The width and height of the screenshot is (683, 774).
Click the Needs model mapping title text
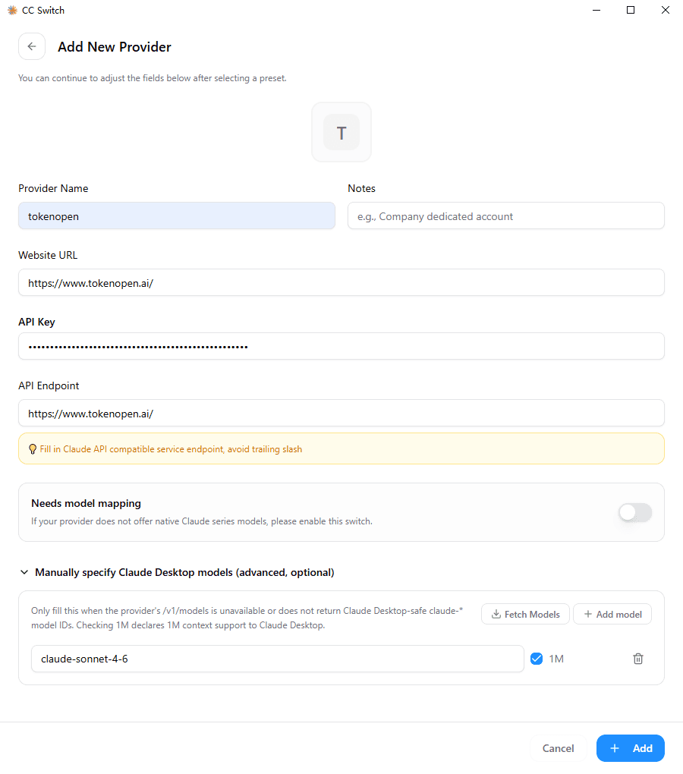pyautogui.click(x=86, y=503)
